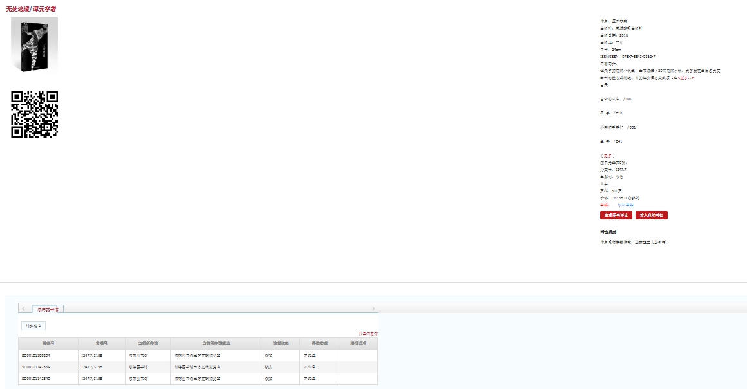Select barcode SD00101199294 in the table
The height and width of the screenshot is (389, 747).
[x=35, y=355]
